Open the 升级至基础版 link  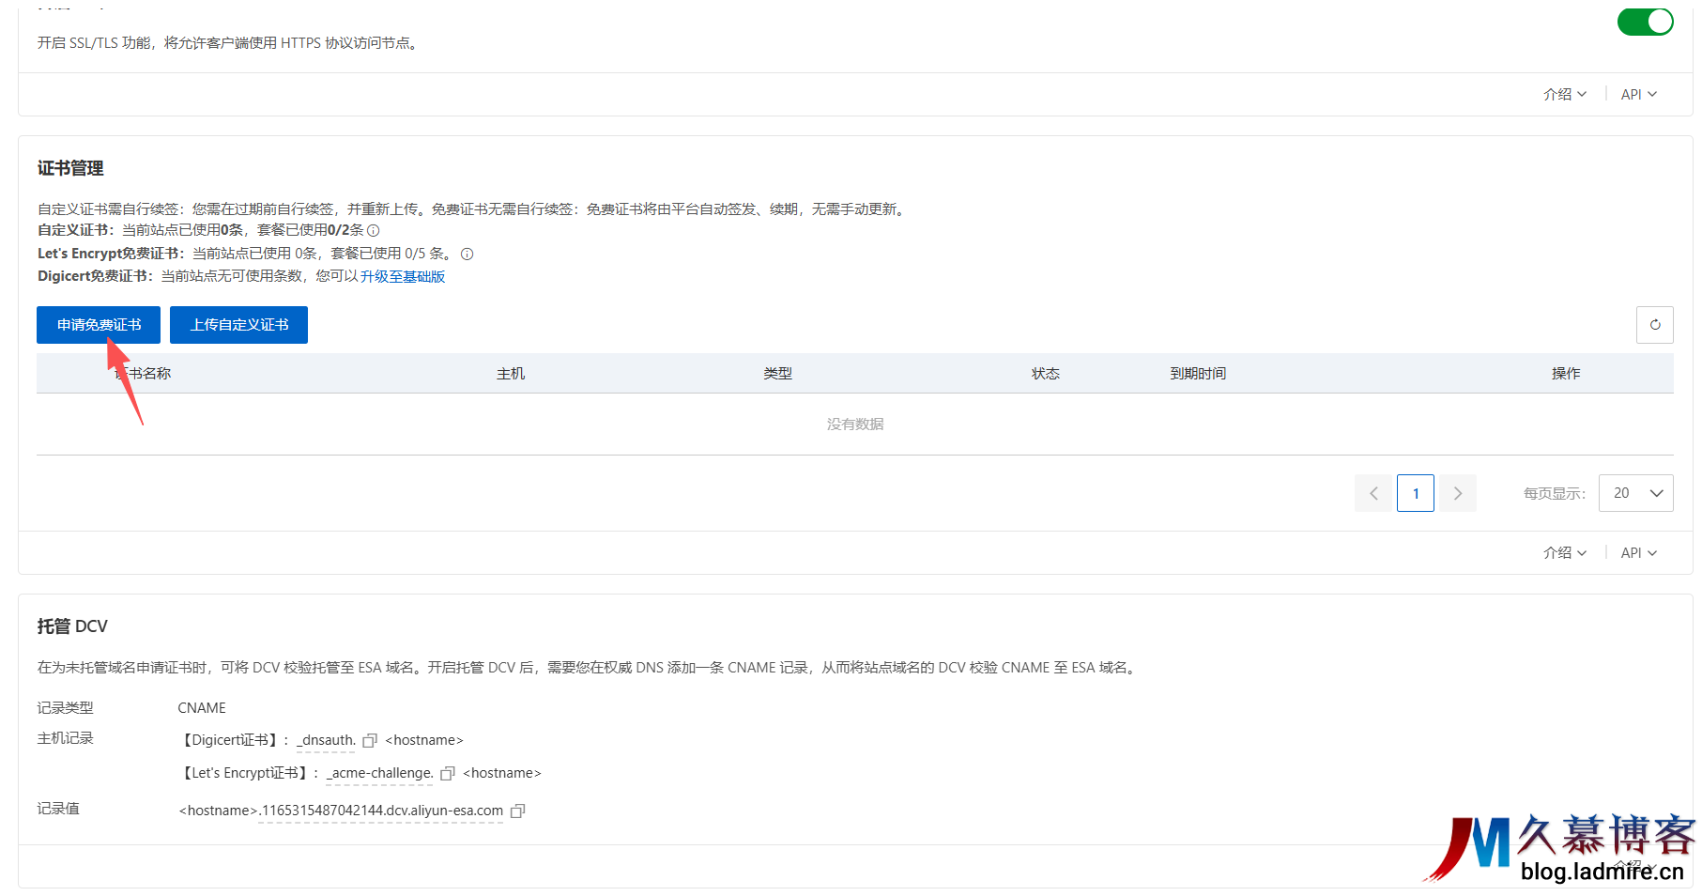coord(404,276)
